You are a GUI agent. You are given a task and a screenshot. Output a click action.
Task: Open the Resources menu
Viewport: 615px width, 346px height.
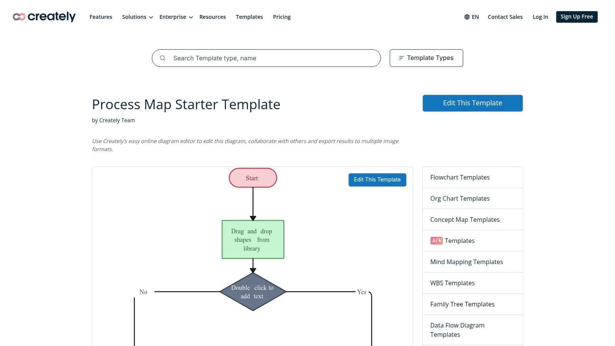[213, 17]
